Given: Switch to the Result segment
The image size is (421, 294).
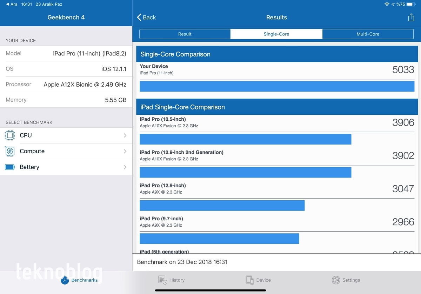Looking at the screenshot, I should [x=185, y=34].
